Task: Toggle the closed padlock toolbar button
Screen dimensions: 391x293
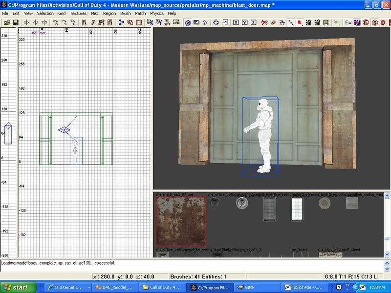Action: [x=308, y=22]
